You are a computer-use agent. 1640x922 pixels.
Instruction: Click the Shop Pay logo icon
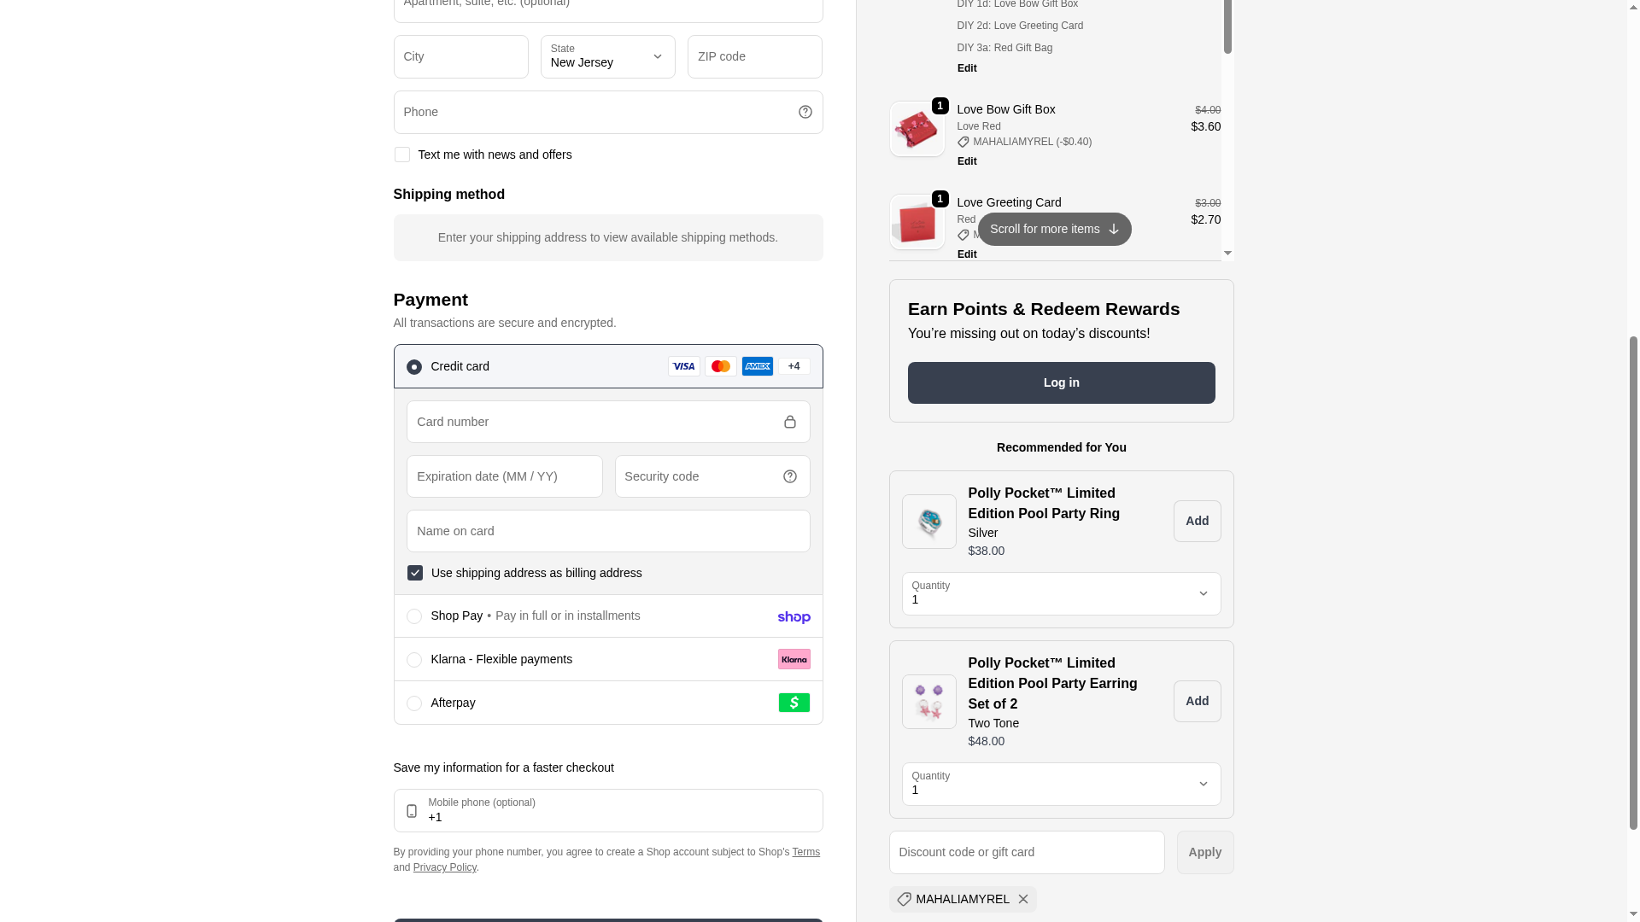click(x=794, y=617)
